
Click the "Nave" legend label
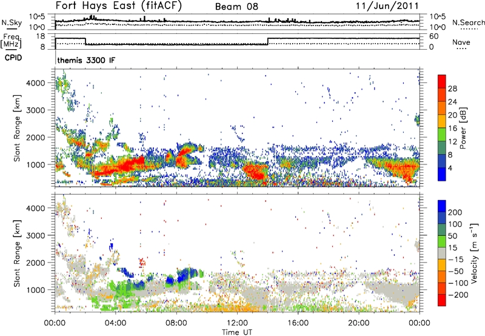461,42
